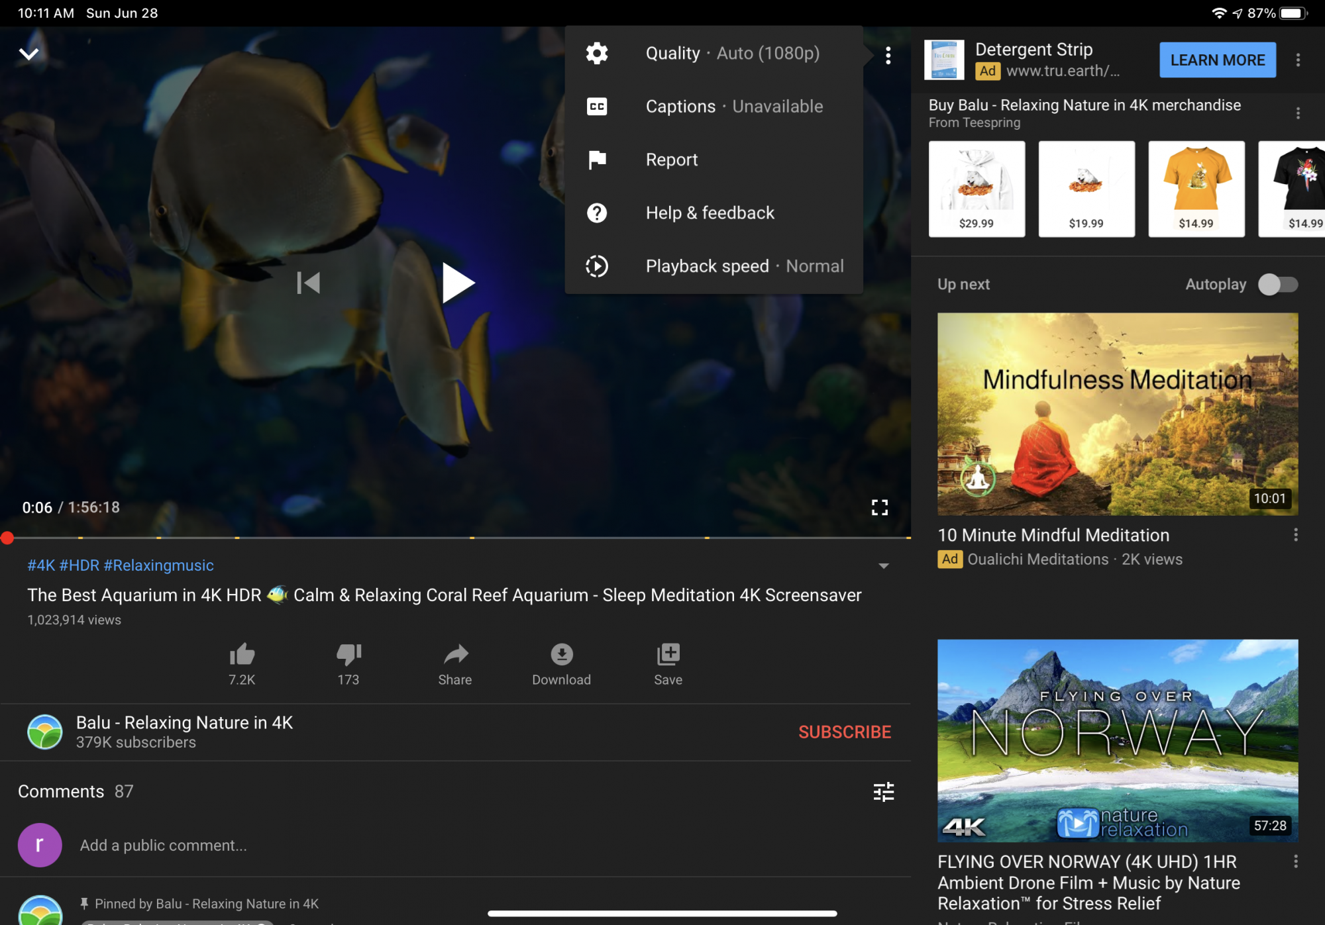1325x925 pixels.
Task: Open the Detergent Strip ad options menu
Action: [x=1297, y=60]
